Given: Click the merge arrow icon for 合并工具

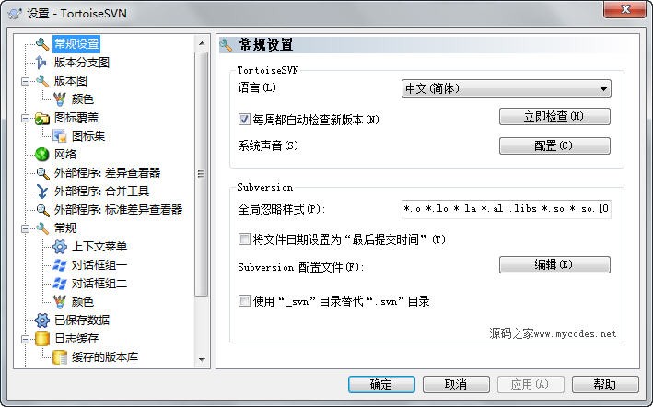Looking at the screenshot, I should point(42,191).
